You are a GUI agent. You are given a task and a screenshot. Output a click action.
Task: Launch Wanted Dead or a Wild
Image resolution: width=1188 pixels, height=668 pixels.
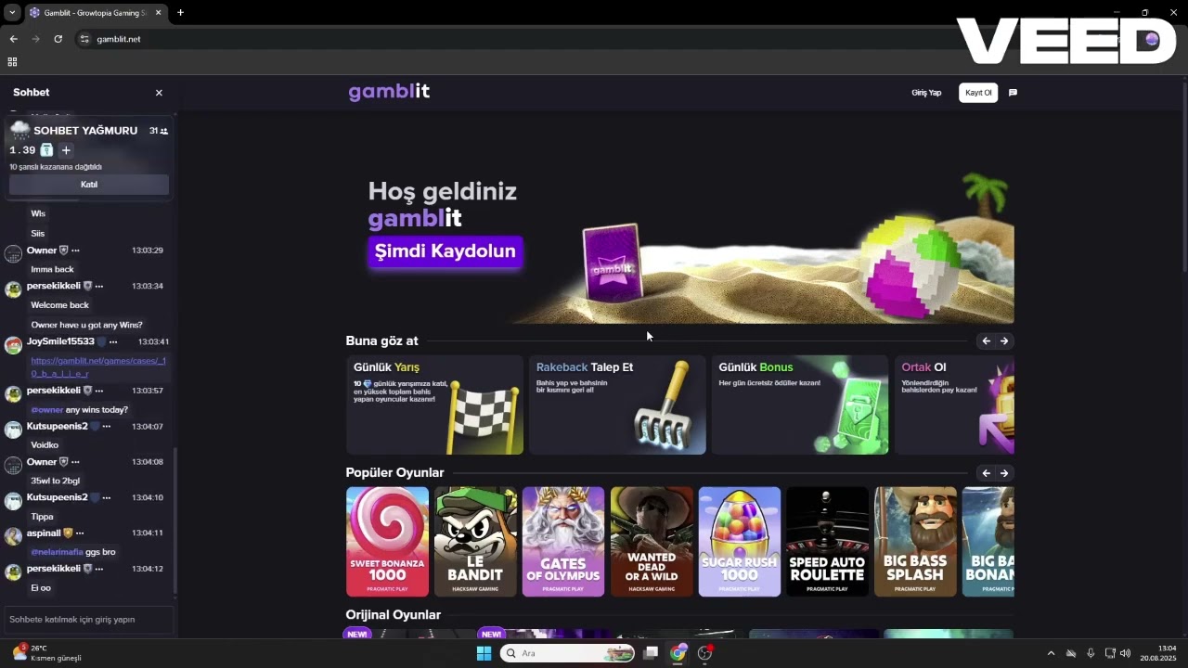tap(652, 542)
